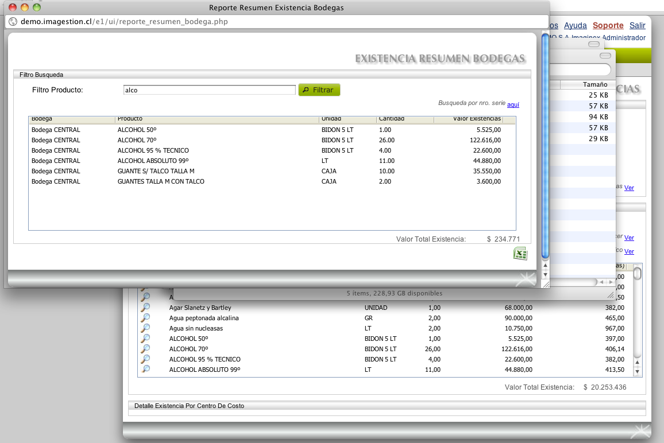Open magnifier icon for Agua peptonada alcalina

point(146,317)
